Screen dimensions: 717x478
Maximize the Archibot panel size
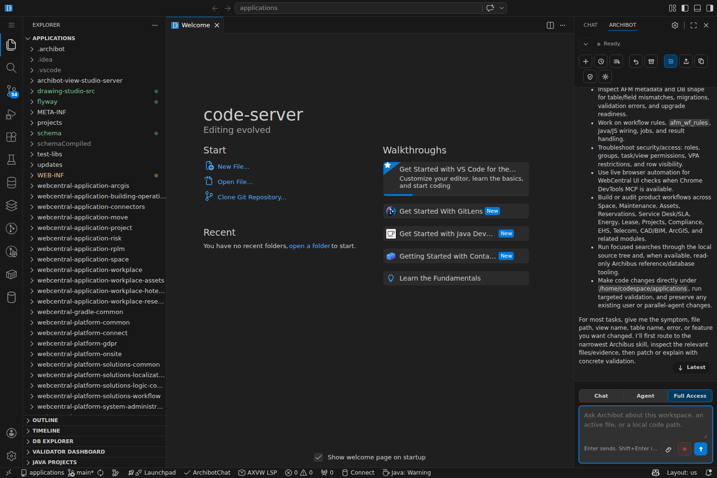pyautogui.click(x=694, y=25)
